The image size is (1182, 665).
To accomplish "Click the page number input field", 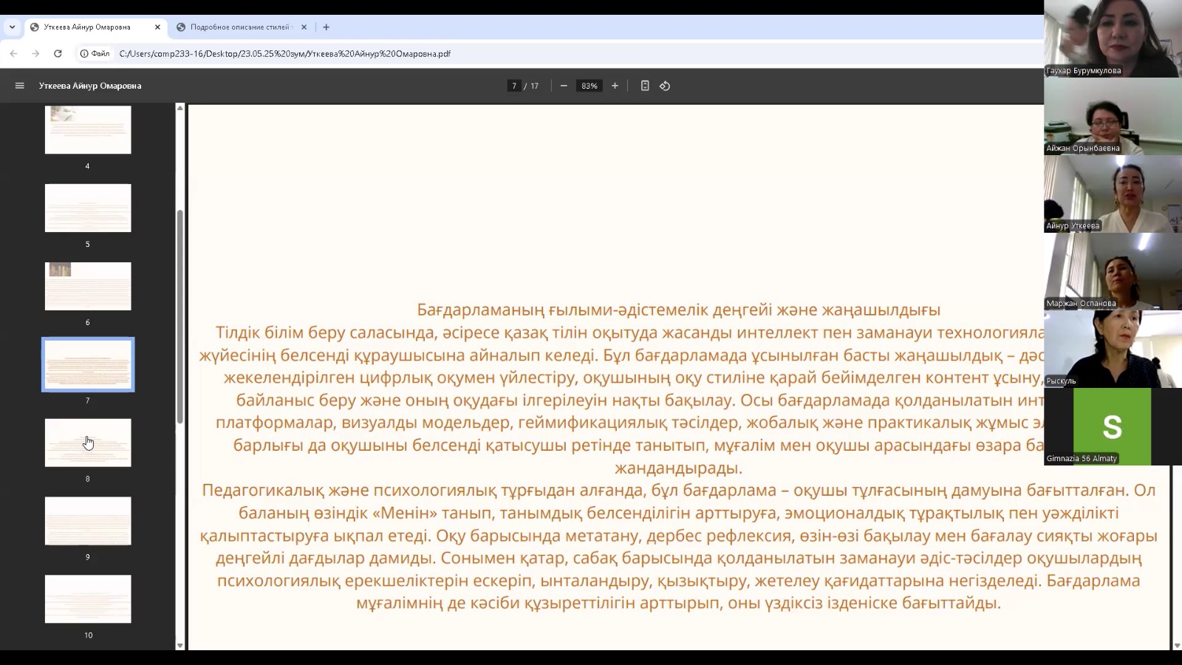I will [x=514, y=86].
